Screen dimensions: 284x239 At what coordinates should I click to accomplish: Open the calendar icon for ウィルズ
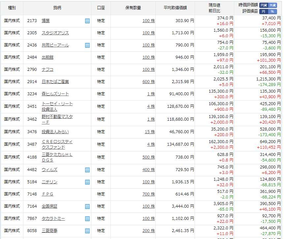click(x=87, y=170)
